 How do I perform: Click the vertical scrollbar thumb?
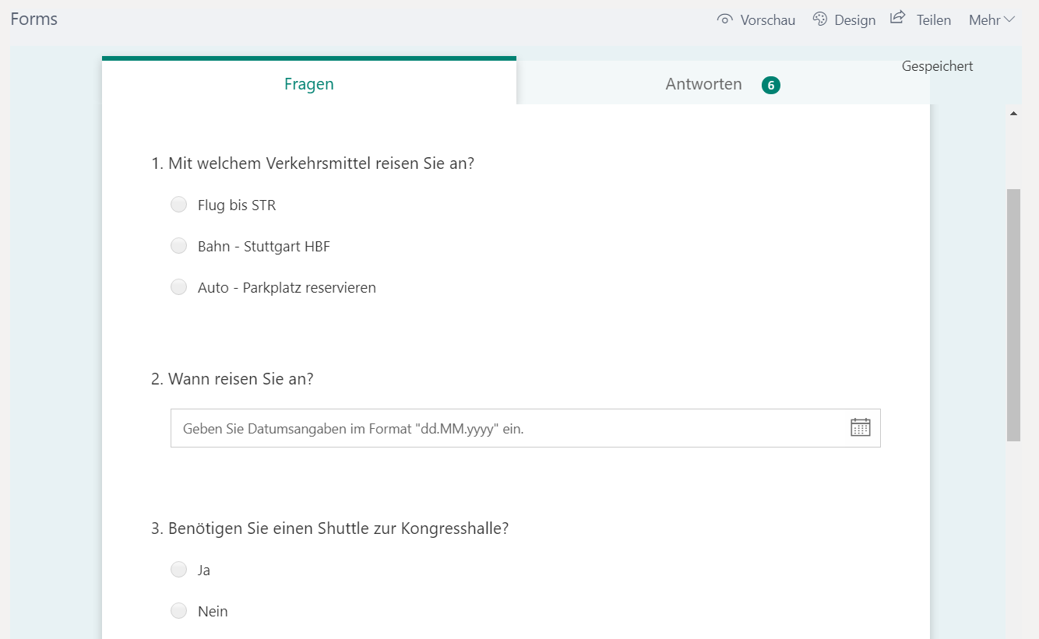click(1013, 314)
